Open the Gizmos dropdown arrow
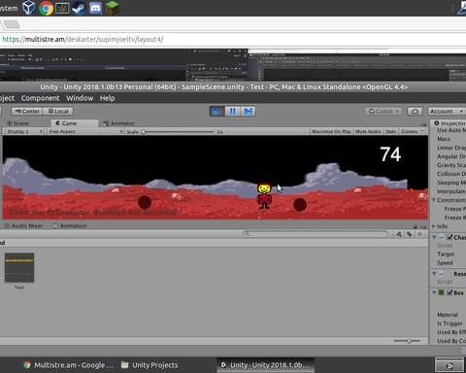 coord(422,131)
